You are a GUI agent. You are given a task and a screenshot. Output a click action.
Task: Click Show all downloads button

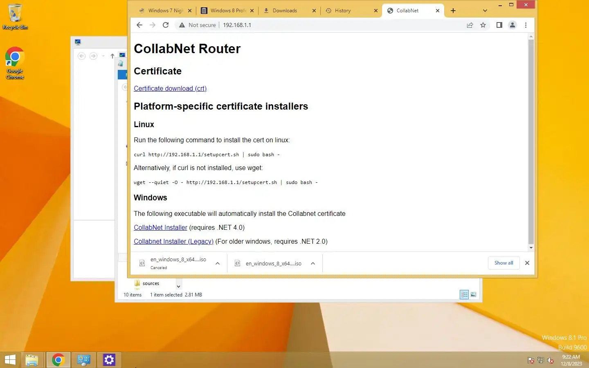pos(504,263)
